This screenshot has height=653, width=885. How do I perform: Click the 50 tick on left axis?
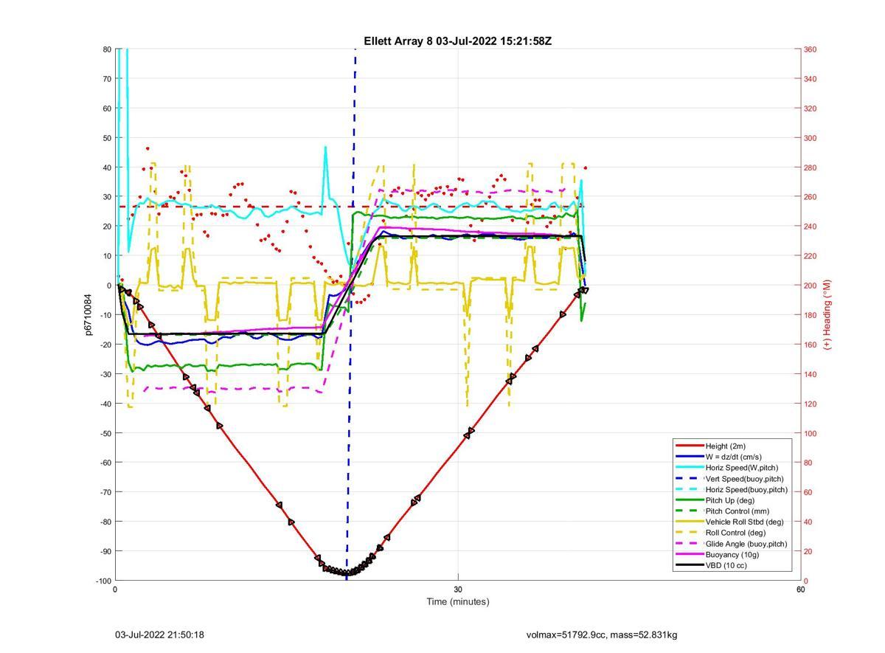106,138
